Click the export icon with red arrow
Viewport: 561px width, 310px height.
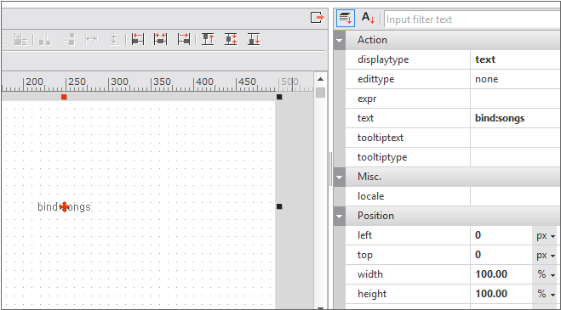pyautogui.click(x=317, y=17)
